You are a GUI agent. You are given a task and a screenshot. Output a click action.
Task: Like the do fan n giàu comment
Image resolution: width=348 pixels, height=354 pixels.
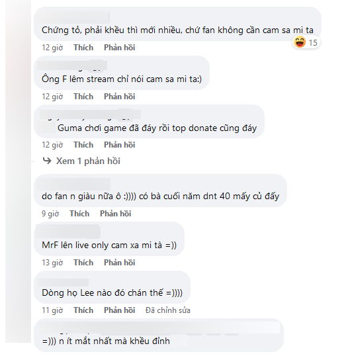79,214
